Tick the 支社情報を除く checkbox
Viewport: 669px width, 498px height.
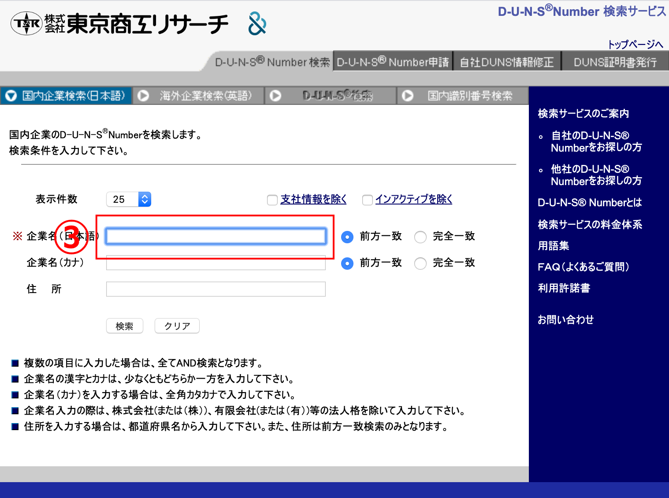tap(272, 200)
